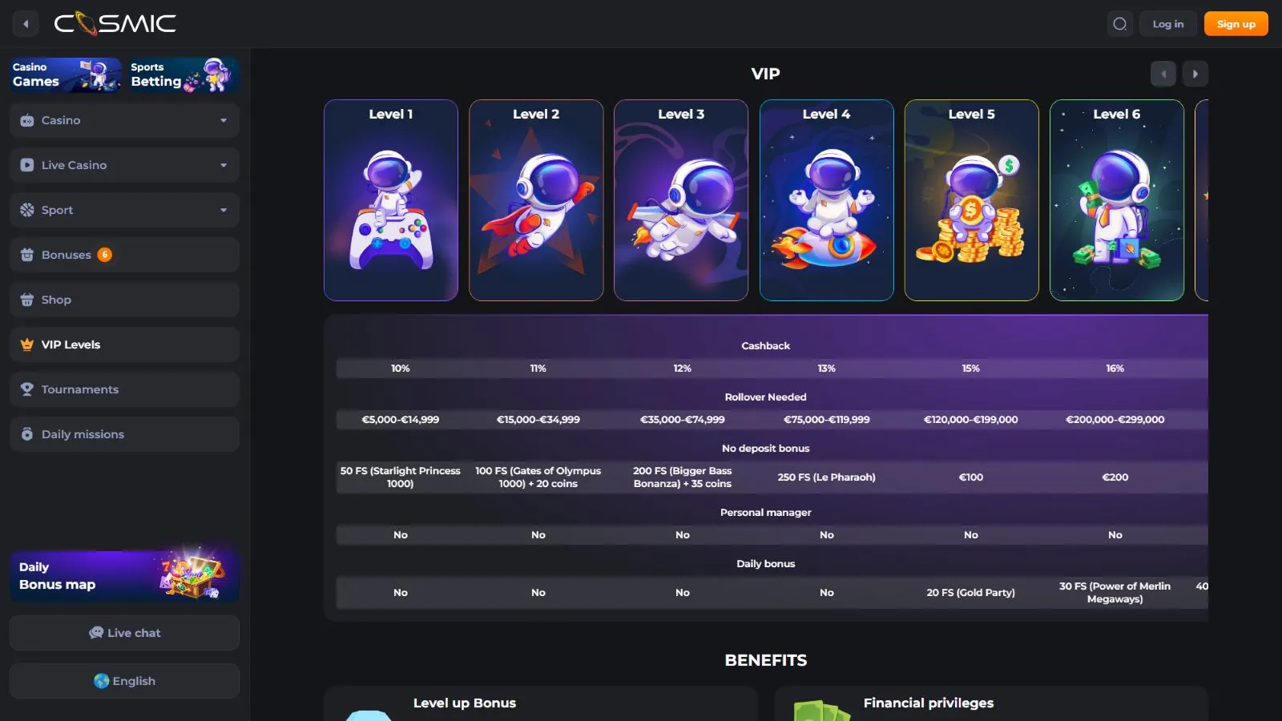Expand the Sport dropdown arrow
This screenshot has width=1282, height=721.
pos(224,210)
